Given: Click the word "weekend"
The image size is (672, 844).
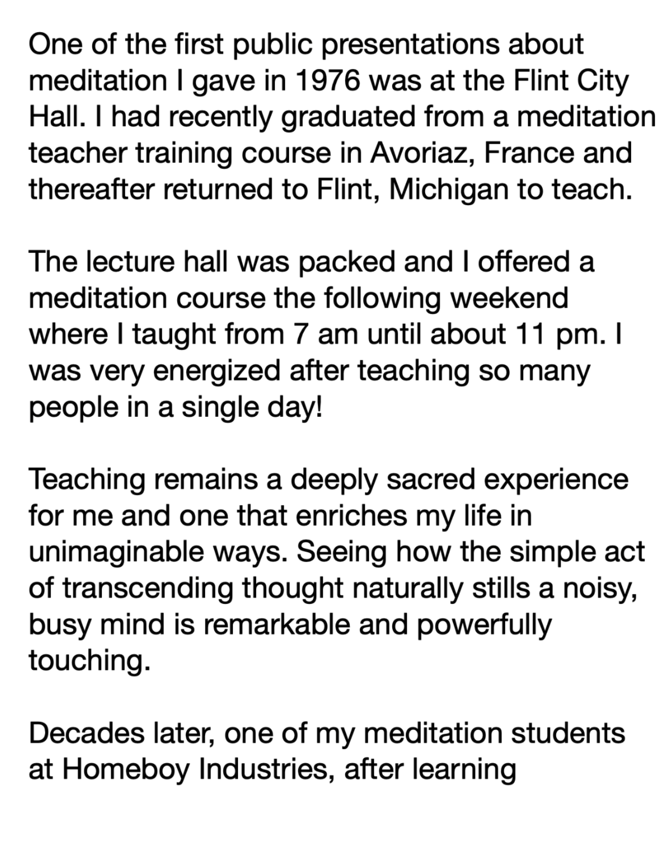Looking at the screenshot, I should click(x=509, y=298).
